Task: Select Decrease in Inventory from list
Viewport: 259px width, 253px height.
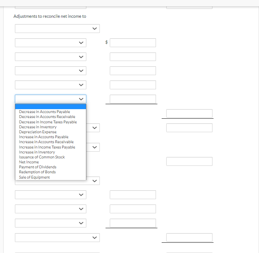Action: [x=50, y=127]
